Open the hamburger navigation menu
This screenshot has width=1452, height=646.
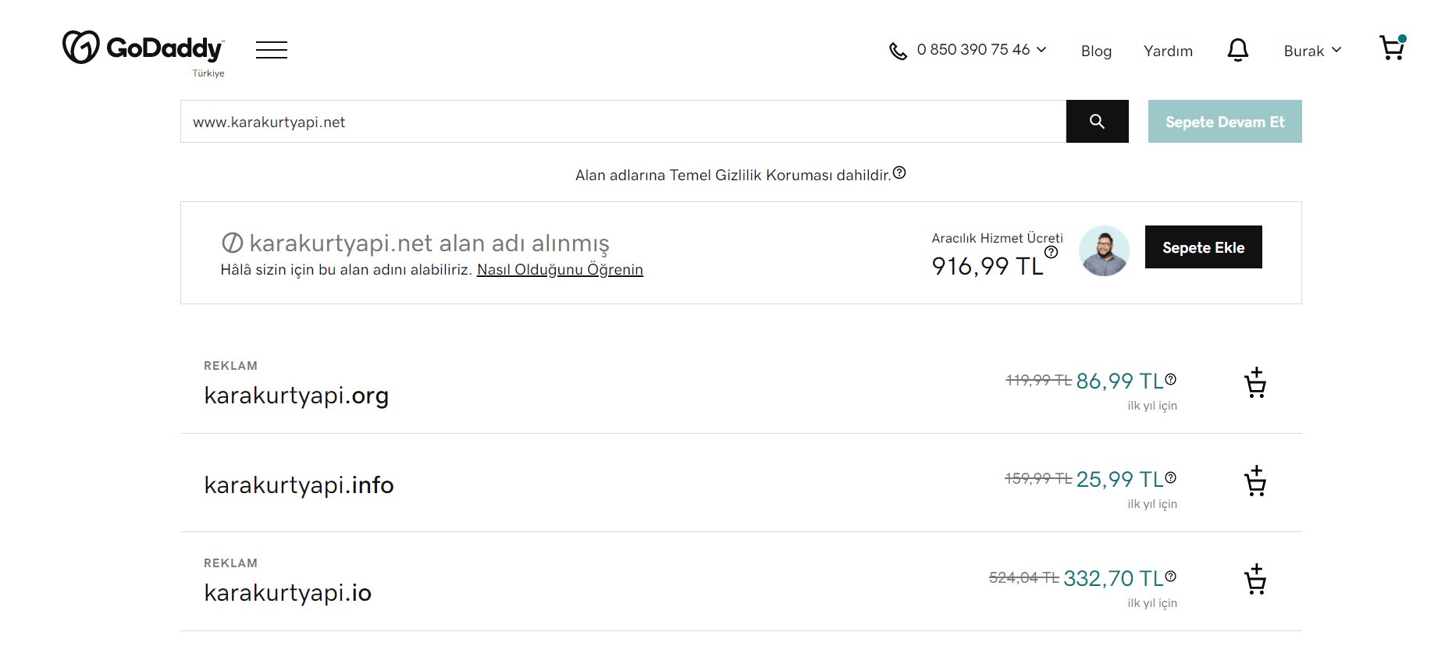coord(271,50)
